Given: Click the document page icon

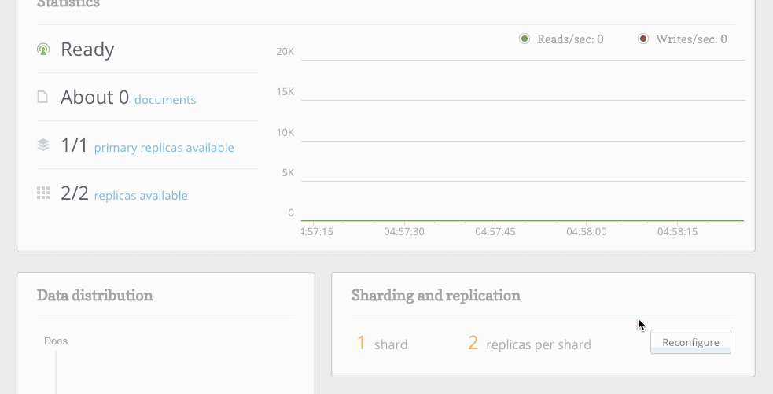Looking at the screenshot, I should click(43, 98).
